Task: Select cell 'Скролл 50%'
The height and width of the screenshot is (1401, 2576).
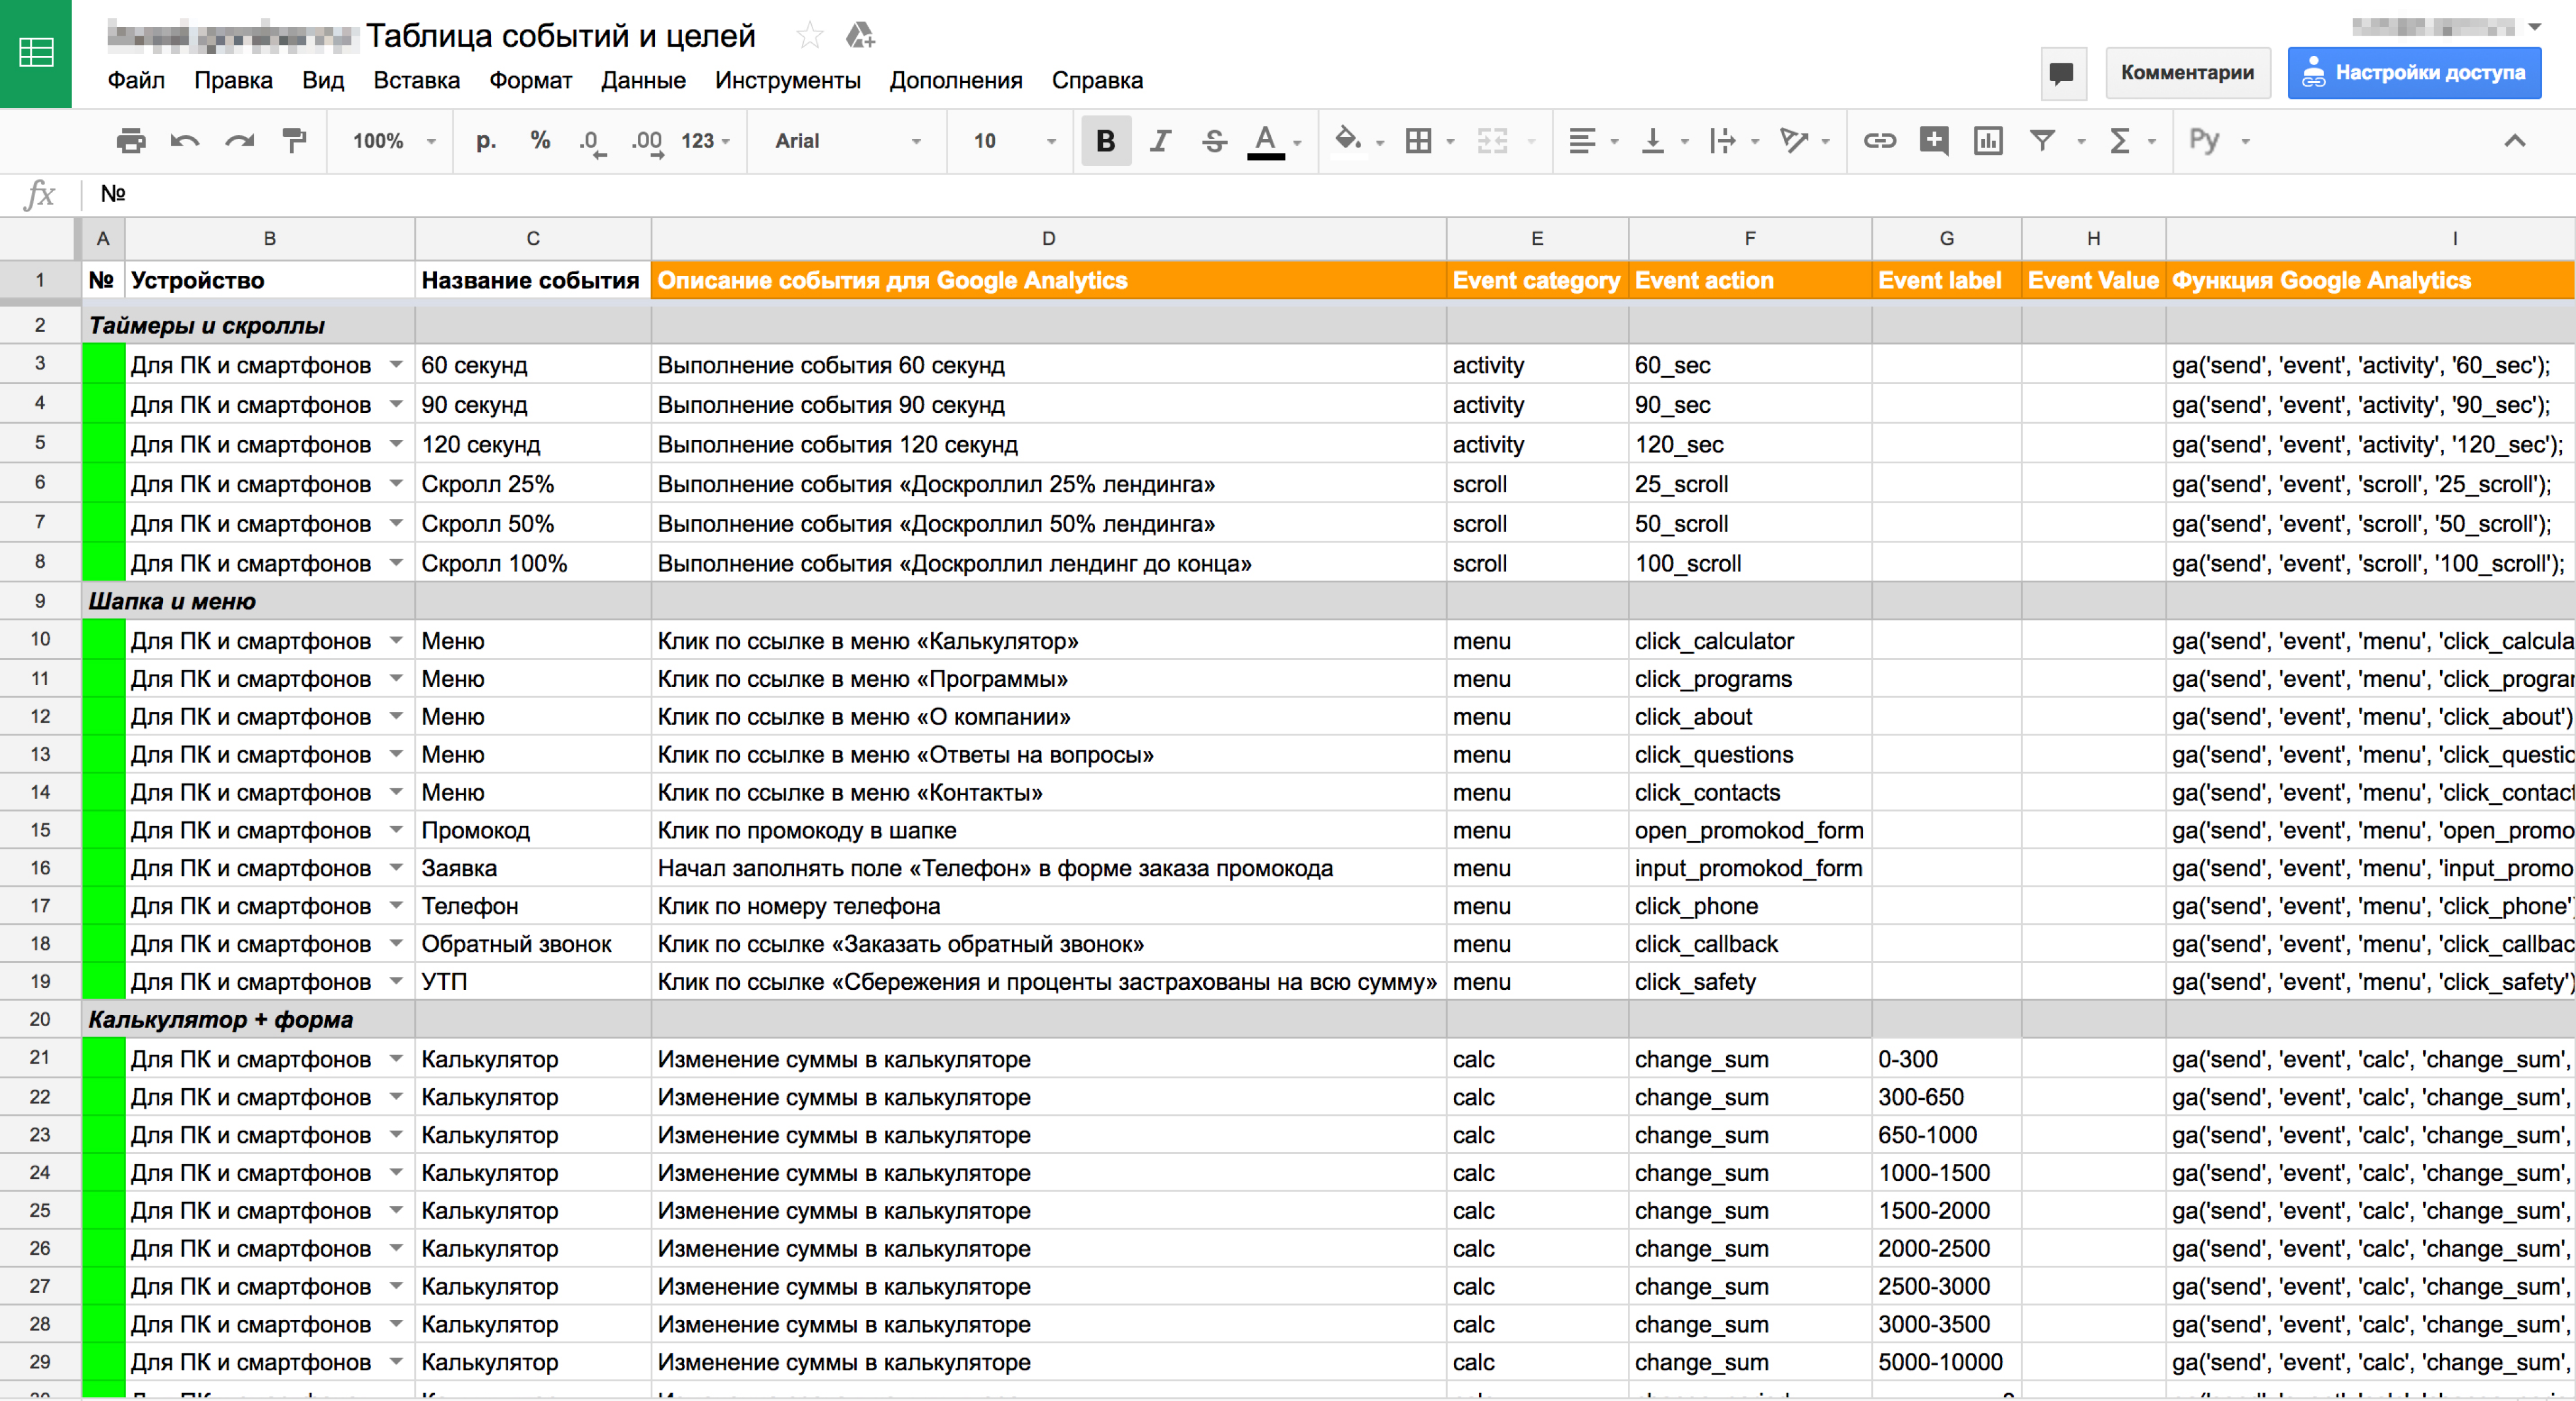Action: [x=533, y=524]
